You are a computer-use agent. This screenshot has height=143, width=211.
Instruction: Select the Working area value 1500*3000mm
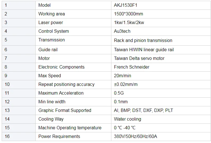(x=128, y=14)
